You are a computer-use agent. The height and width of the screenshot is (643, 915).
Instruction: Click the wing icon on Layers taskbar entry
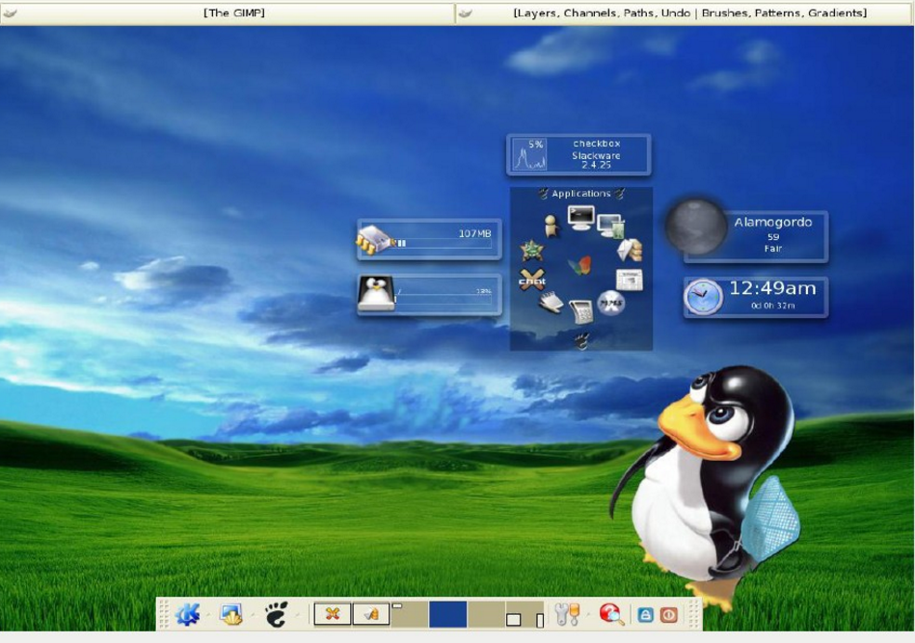pos(465,13)
